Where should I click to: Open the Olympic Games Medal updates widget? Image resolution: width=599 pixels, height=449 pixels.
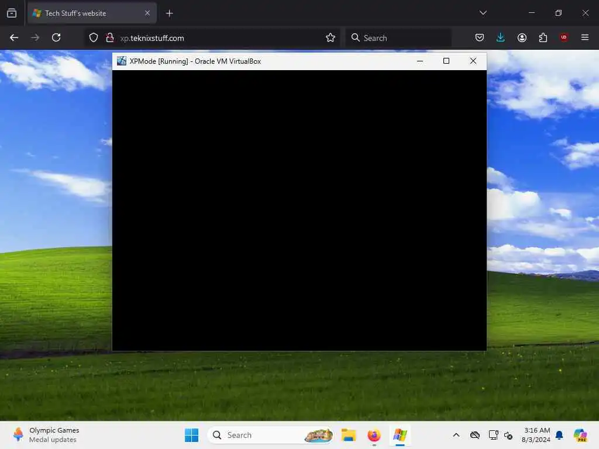(46, 435)
